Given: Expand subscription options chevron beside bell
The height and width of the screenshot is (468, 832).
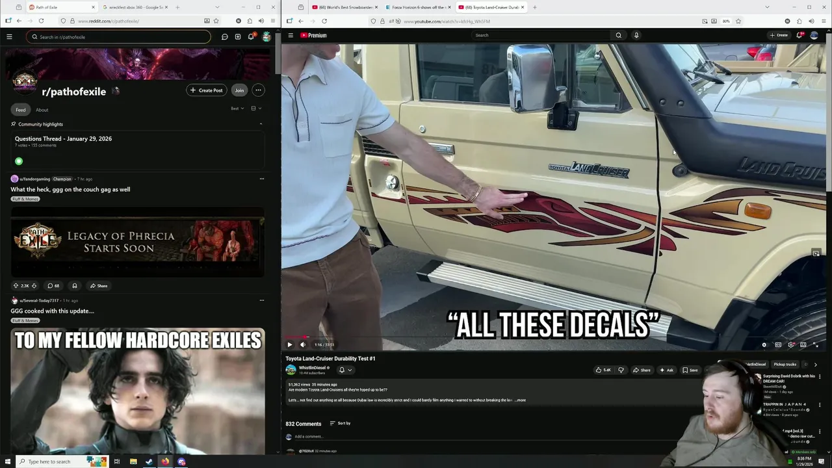Looking at the screenshot, I should (350, 370).
